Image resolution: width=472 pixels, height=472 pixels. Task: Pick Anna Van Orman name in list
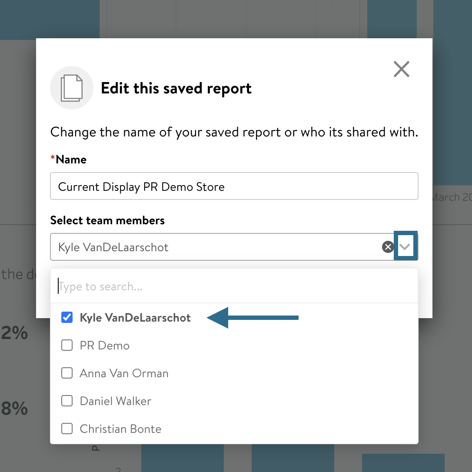tap(124, 373)
